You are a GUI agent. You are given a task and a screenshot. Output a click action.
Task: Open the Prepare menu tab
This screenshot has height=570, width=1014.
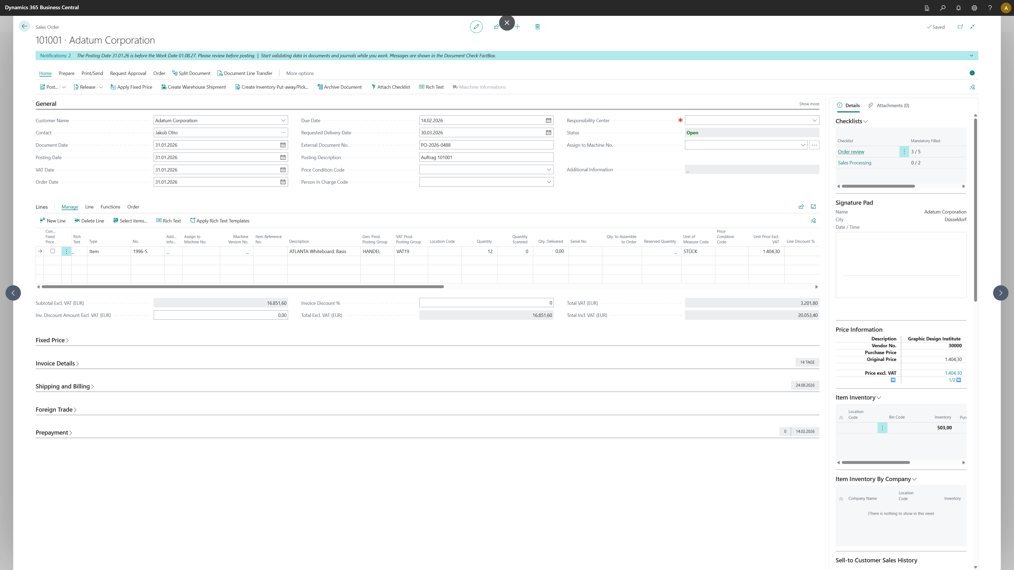coord(67,73)
